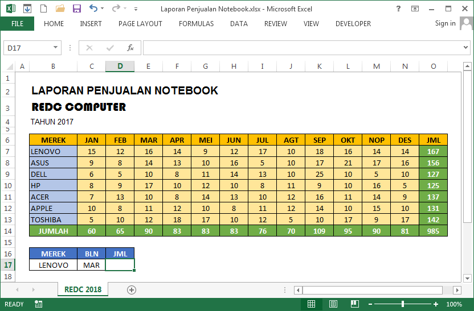This screenshot has height=311, width=474.
Task: Select grand total cell 985
Action: click(433, 231)
